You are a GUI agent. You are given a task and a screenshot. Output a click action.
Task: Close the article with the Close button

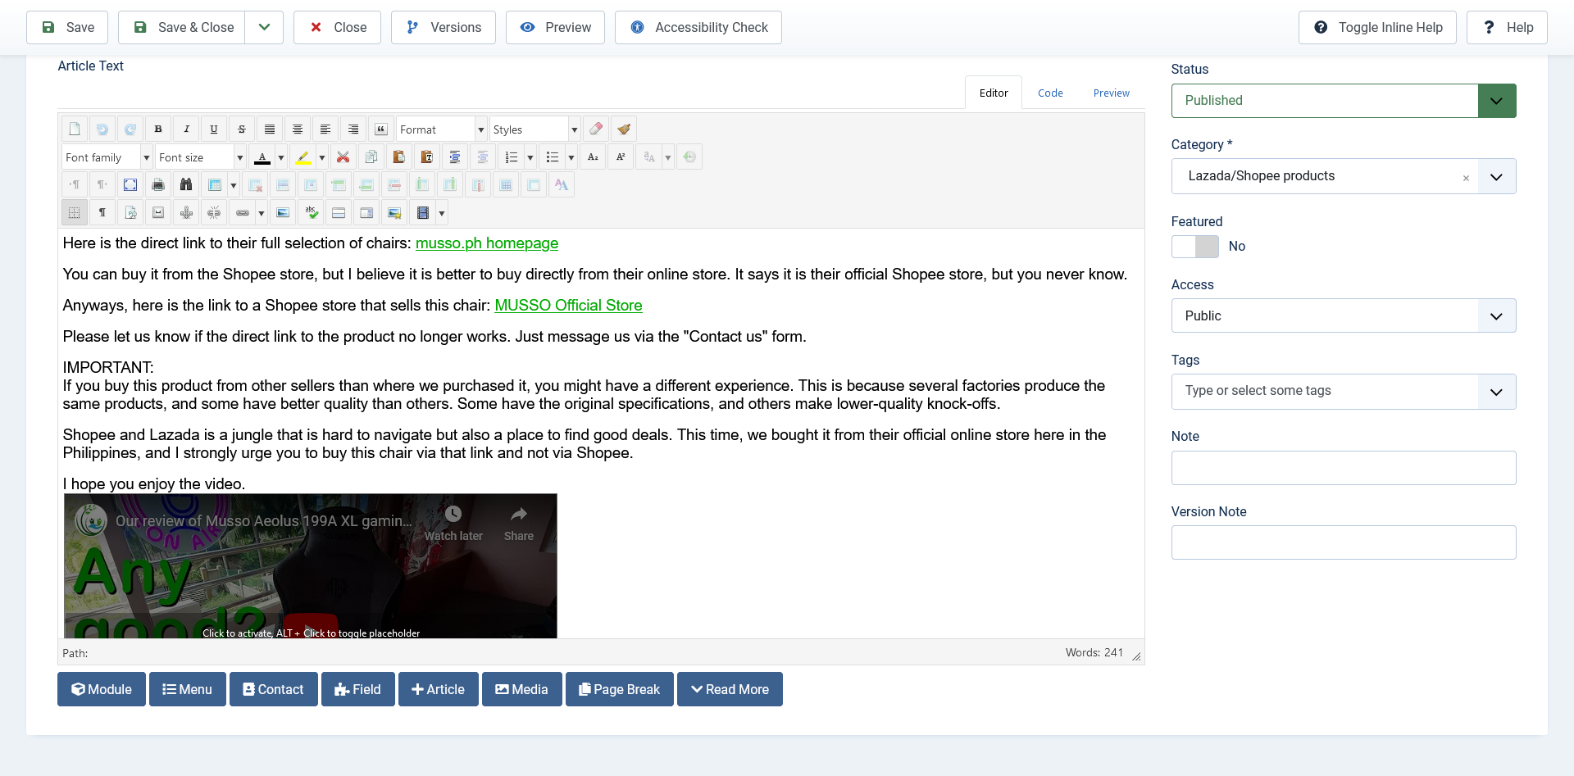(x=337, y=27)
